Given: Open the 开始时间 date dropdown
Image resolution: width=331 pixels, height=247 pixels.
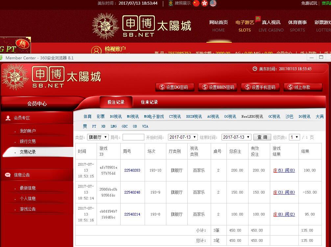Looking at the screenshot, I should (183, 137).
